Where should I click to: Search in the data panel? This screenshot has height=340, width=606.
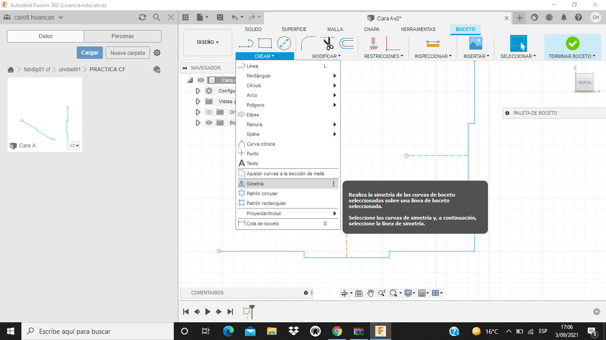(156, 17)
